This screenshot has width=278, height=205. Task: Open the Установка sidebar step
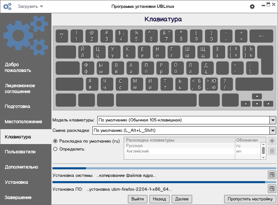(16, 182)
